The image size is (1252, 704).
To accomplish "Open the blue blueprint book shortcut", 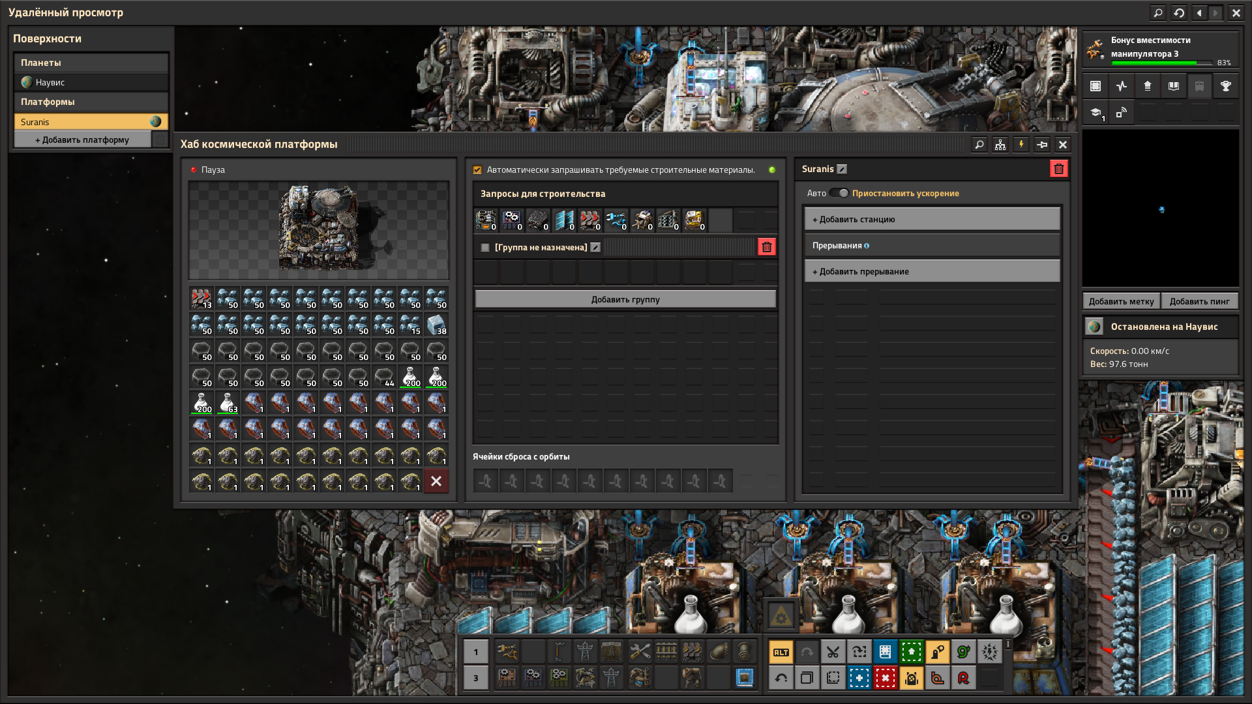I will [885, 652].
